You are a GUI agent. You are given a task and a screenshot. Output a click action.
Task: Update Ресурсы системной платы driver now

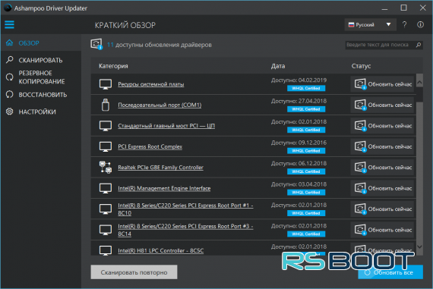383,84
